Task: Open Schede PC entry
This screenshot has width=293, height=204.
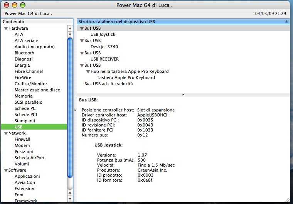Action: 25,108
